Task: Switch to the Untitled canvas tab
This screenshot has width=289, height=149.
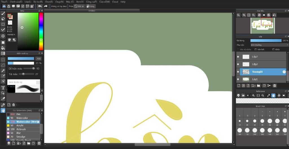Action: [92, 11]
